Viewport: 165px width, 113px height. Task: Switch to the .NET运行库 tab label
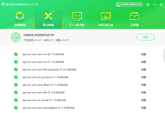pyautogui.click(x=106, y=25)
